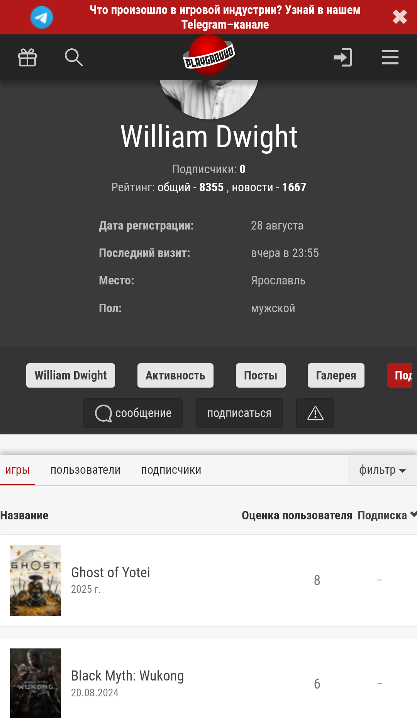Open the Активность profile section
Image resolution: width=417 pixels, height=718 pixels.
tap(175, 375)
